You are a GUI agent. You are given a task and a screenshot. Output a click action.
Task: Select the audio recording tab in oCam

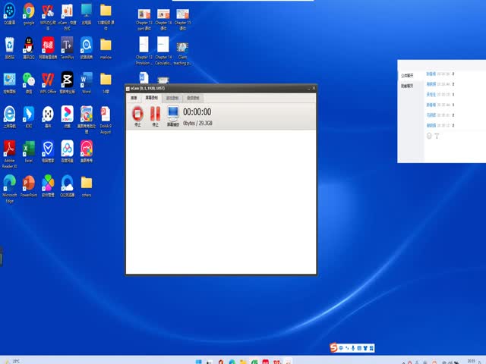click(193, 98)
